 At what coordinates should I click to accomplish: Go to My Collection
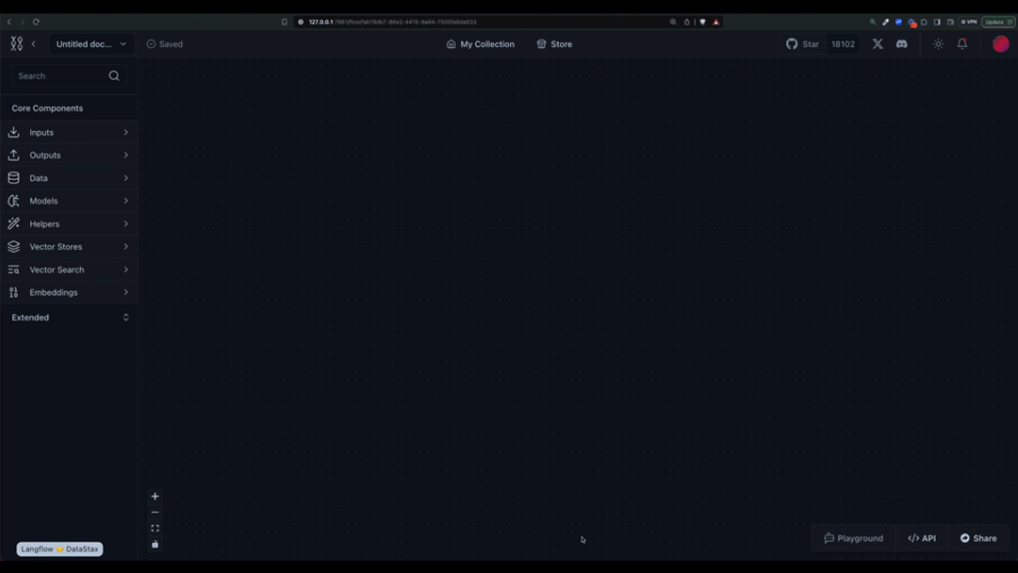pos(480,43)
